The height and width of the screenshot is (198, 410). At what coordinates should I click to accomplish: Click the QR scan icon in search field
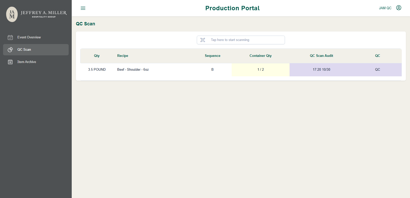[x=203, y=40]
